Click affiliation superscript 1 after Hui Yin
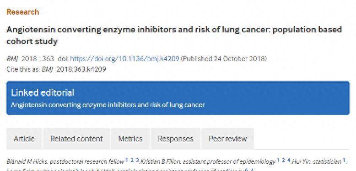Image resolution: width=356 pixels, height=171 pixels. point(344,161)
